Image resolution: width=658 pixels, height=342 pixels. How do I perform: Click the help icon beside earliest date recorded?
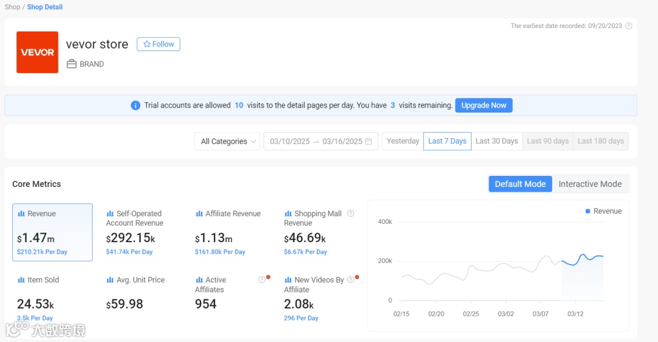(x=628, y=26)
